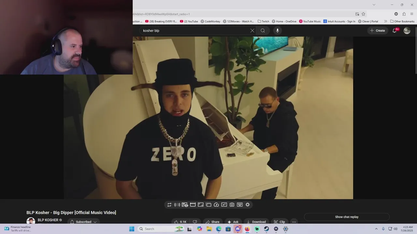Click the Clip button

[279, 222]
